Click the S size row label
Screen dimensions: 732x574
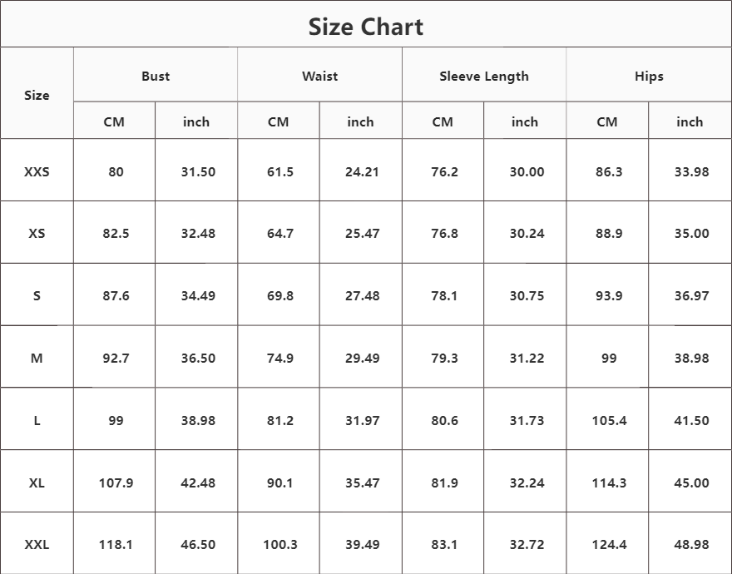(37, 296)
